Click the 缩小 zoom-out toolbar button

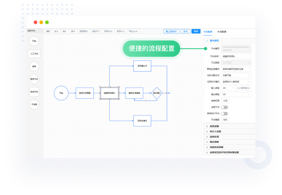65,31
